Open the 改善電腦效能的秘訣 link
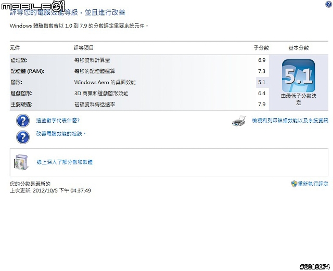 pos(61,134)
